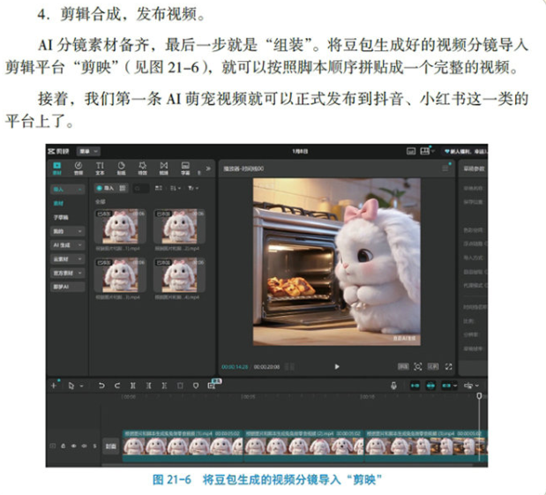This screenshot has height=495, width=546.
Task: Expand the 导入 section in left sidebar
Action: (67, 189)
